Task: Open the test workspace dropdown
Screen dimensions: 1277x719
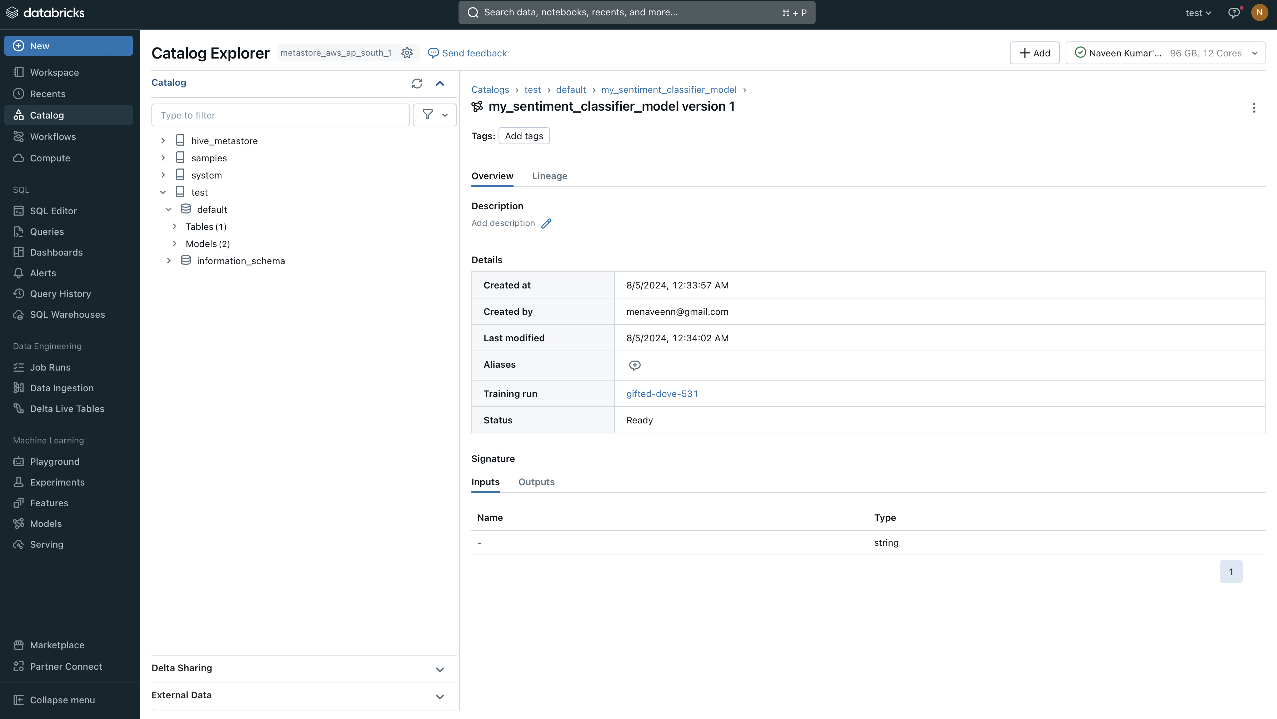Action: coord(1198,12)
